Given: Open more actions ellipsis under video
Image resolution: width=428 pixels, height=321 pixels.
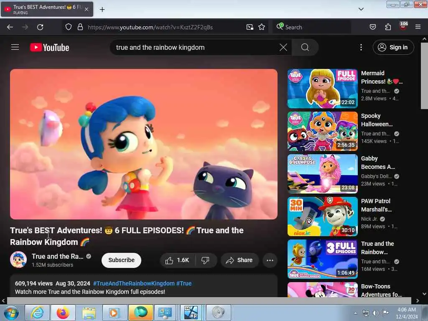Looking at the screenshot, I should [x=270, y=260].
